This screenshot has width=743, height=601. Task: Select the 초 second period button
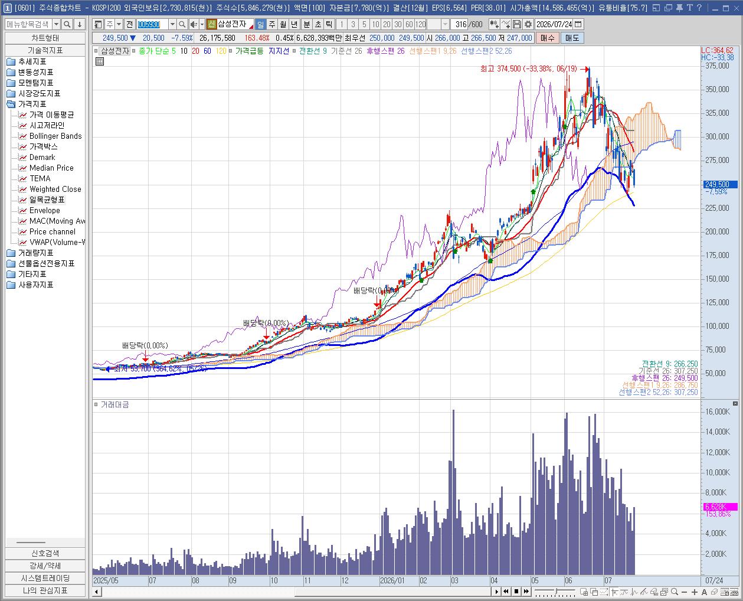pyautogui.click(x=318, y=24)
